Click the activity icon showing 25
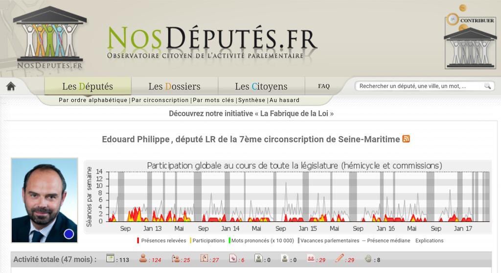 (x=176, y=258)
